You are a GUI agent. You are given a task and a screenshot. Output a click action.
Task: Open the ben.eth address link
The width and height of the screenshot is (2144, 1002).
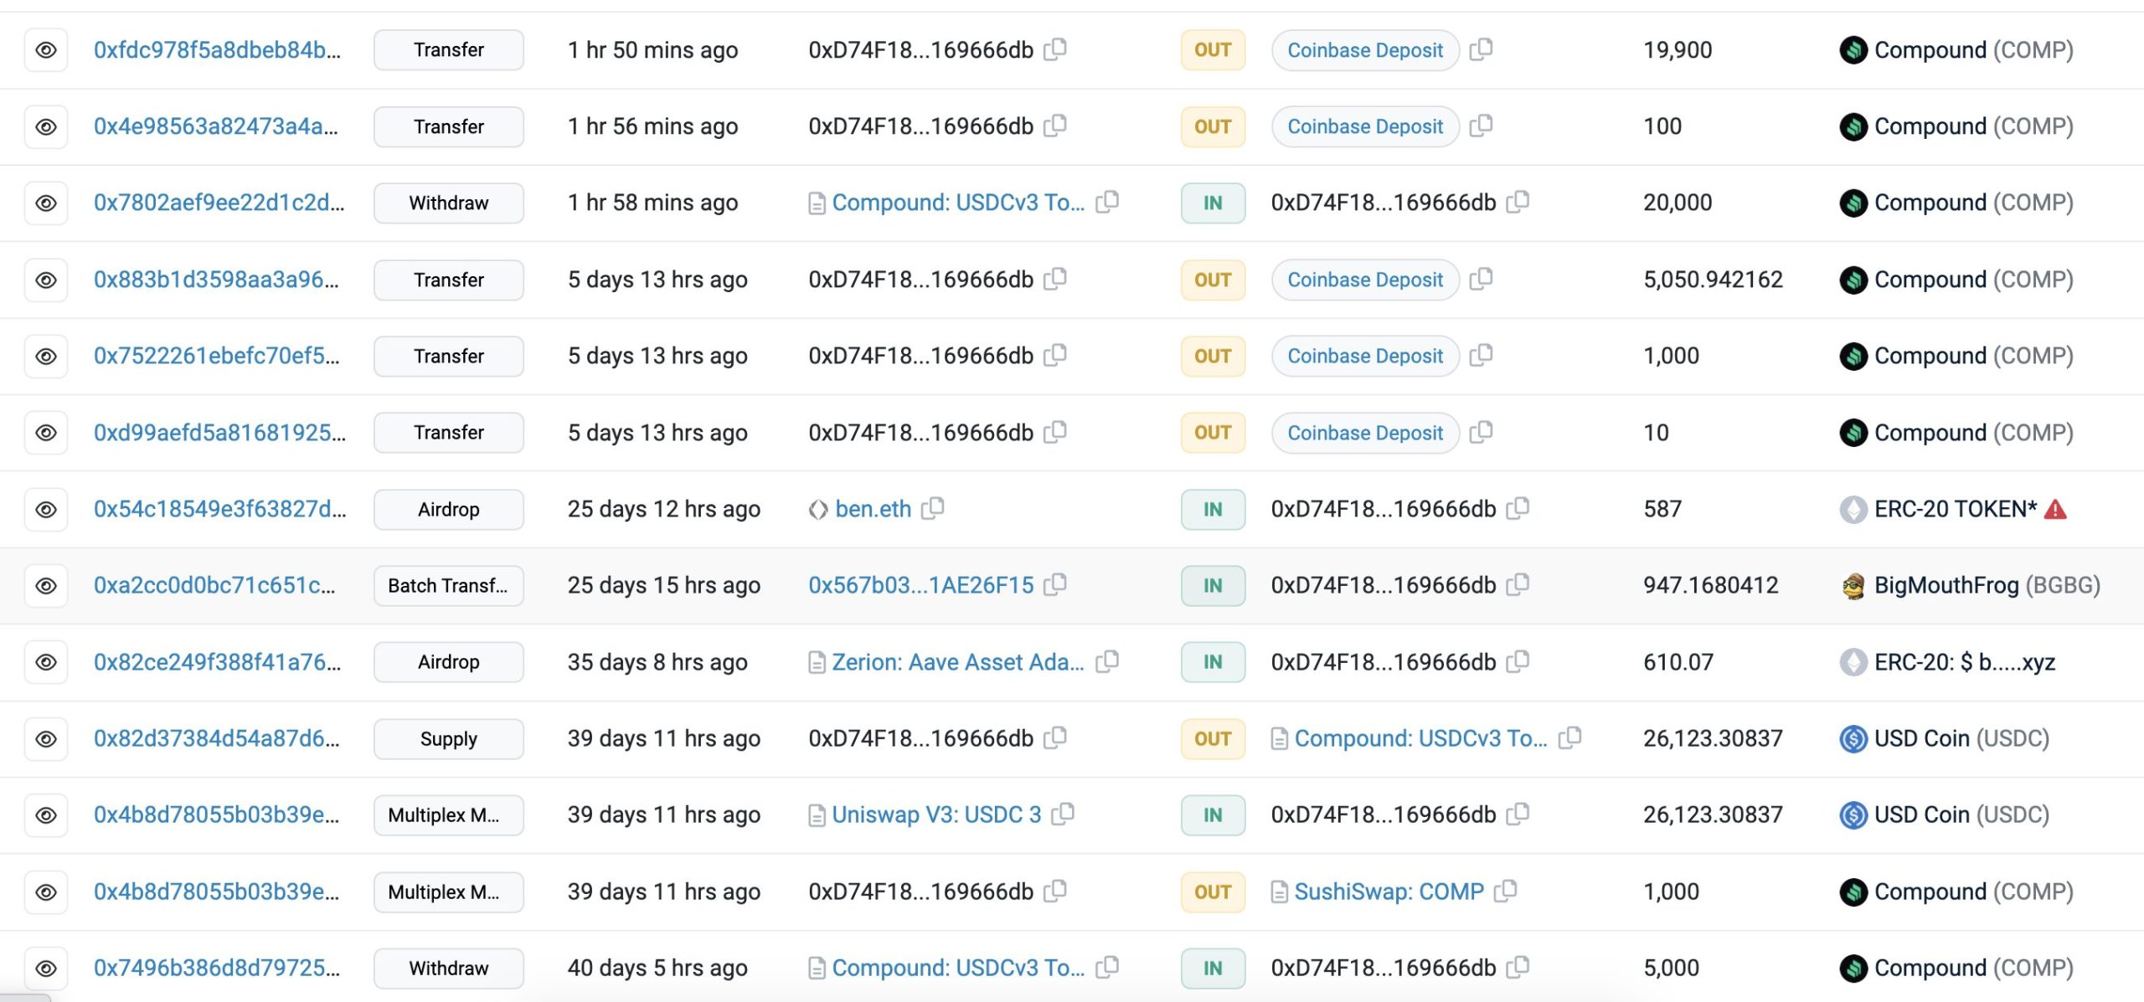pos(873,509)
